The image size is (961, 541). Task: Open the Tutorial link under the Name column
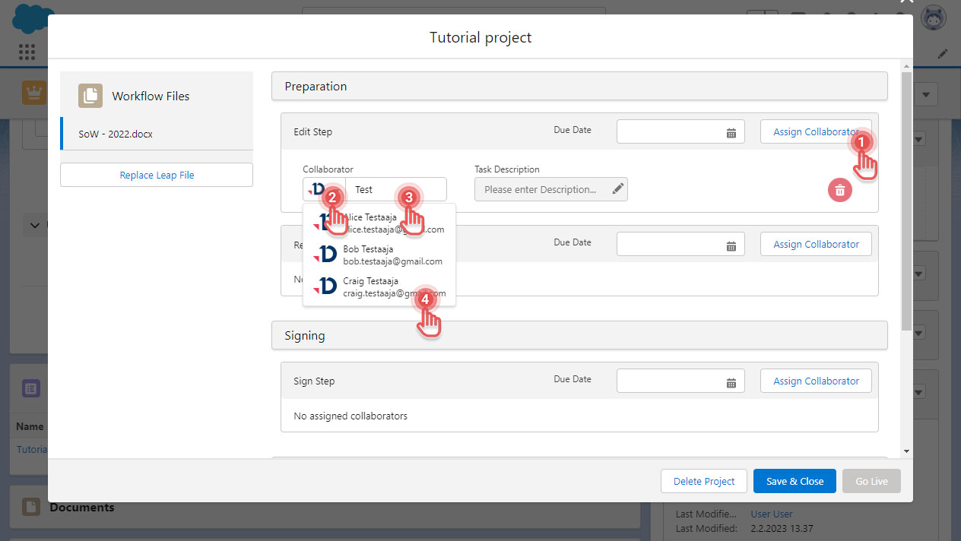tap(32, 449)
